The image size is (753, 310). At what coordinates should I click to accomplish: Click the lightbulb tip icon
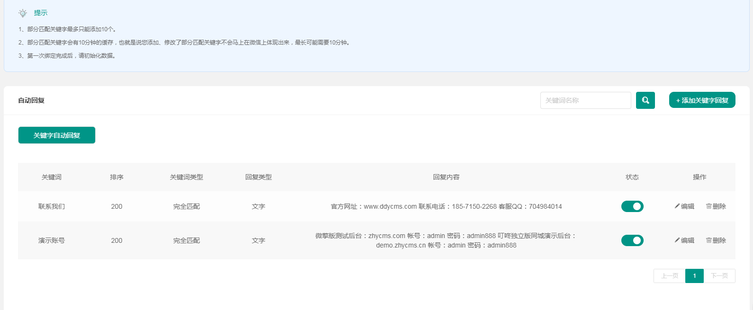[23, 13]
